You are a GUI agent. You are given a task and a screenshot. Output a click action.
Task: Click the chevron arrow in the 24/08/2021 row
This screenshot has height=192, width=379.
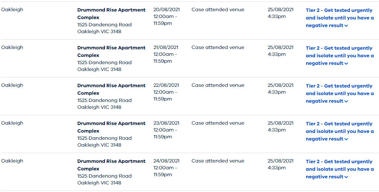point(346,177)
